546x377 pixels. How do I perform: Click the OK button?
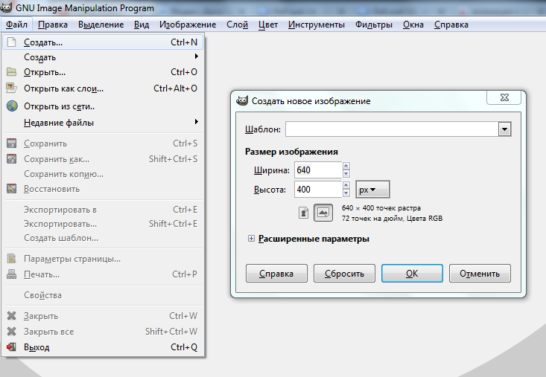pyautogui.click(x=412, y=274)
